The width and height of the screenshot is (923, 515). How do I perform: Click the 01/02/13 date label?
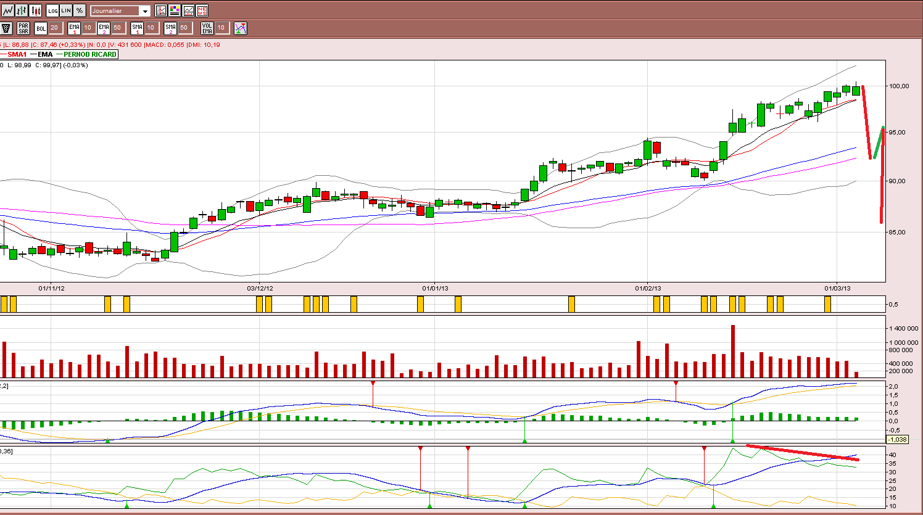click(x=648, y=288)
